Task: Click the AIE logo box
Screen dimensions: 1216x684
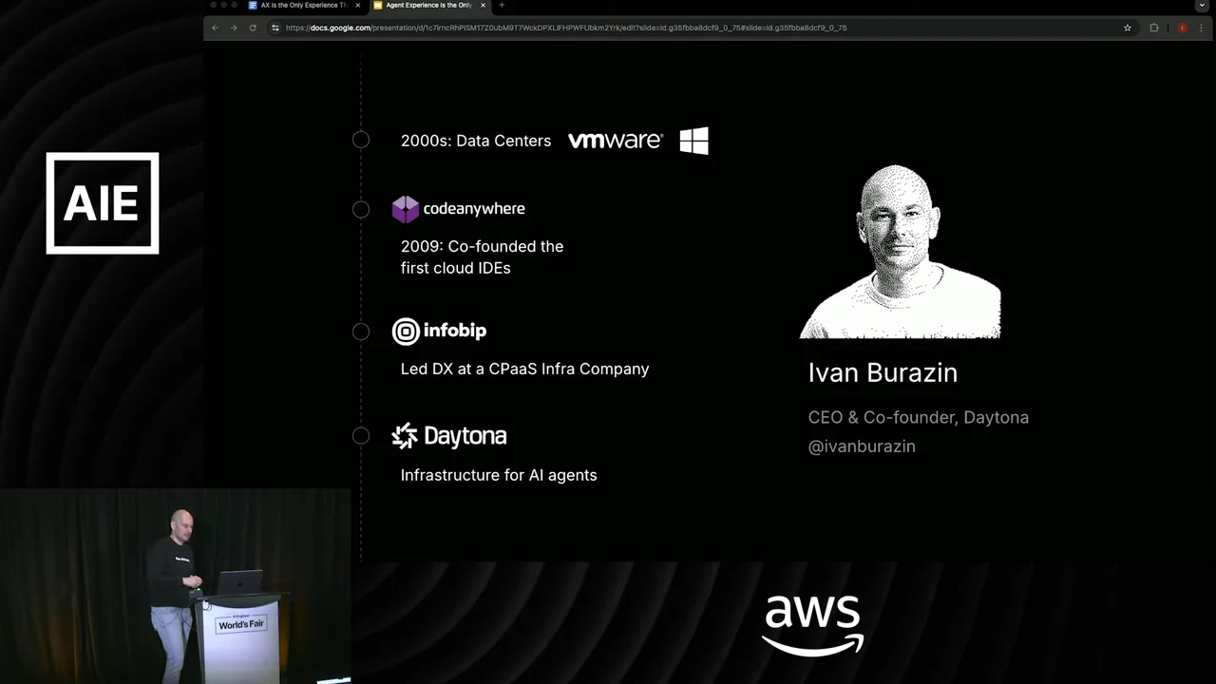Action: [103, 203]
